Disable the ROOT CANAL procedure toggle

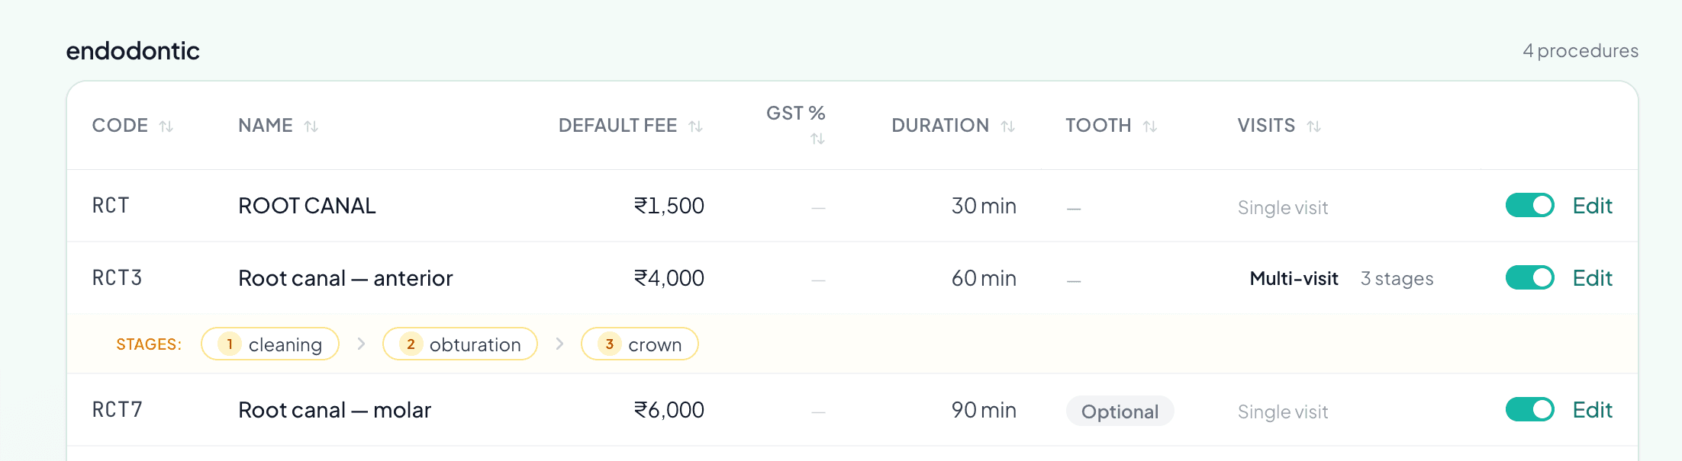(x=1529, y=206)
